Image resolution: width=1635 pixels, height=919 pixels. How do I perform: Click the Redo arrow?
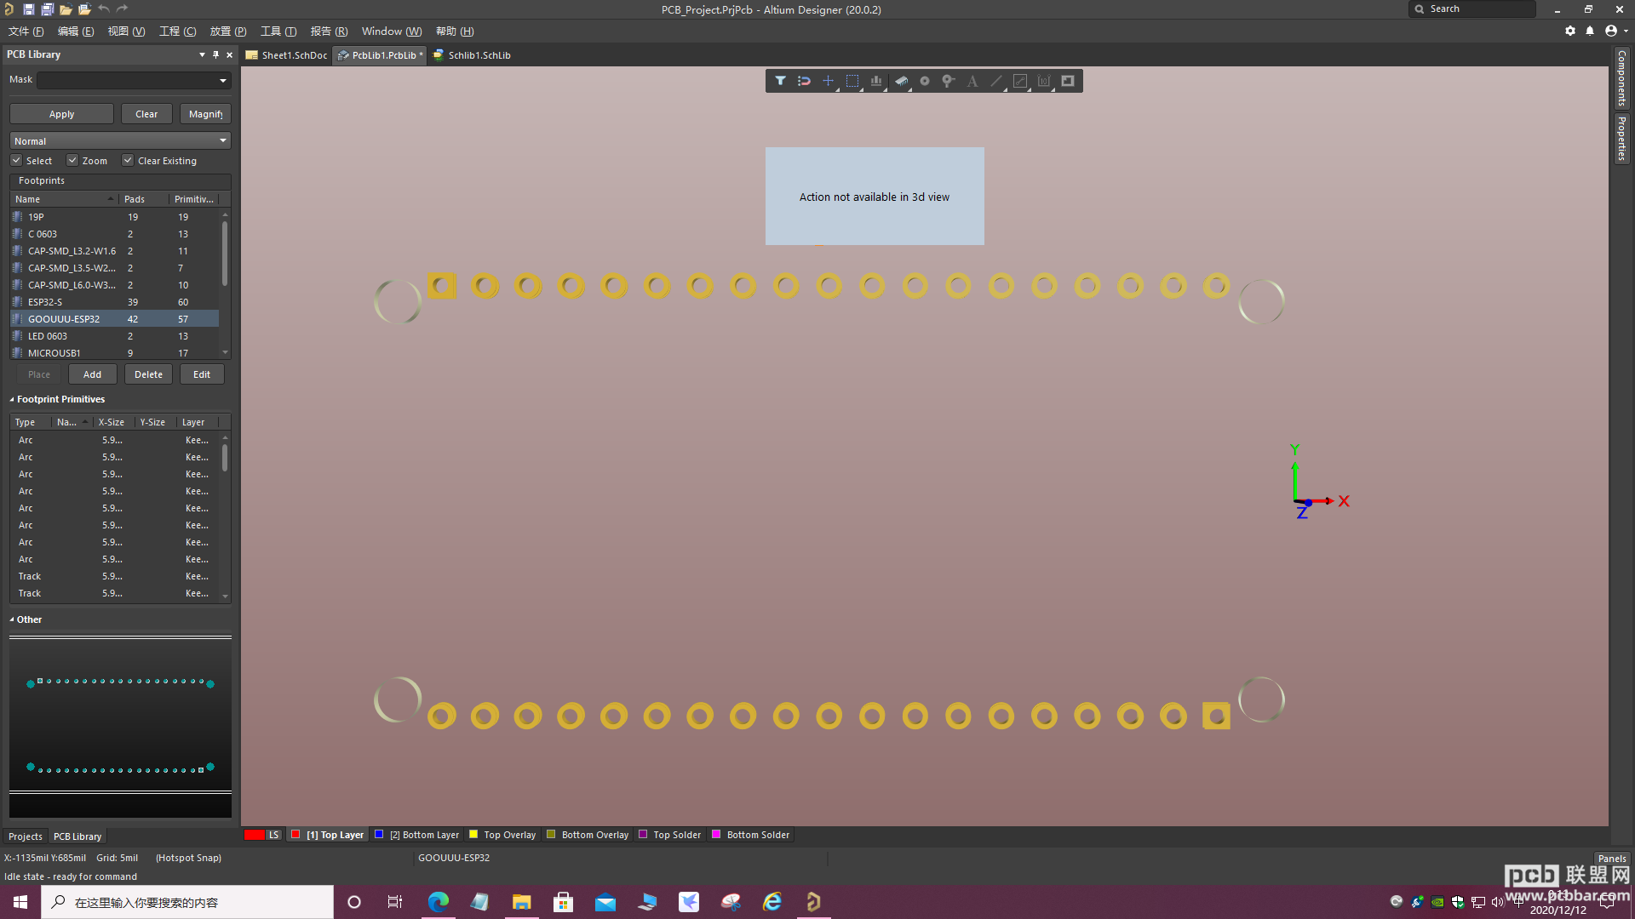pyautogui.click(x=122, y=9)
